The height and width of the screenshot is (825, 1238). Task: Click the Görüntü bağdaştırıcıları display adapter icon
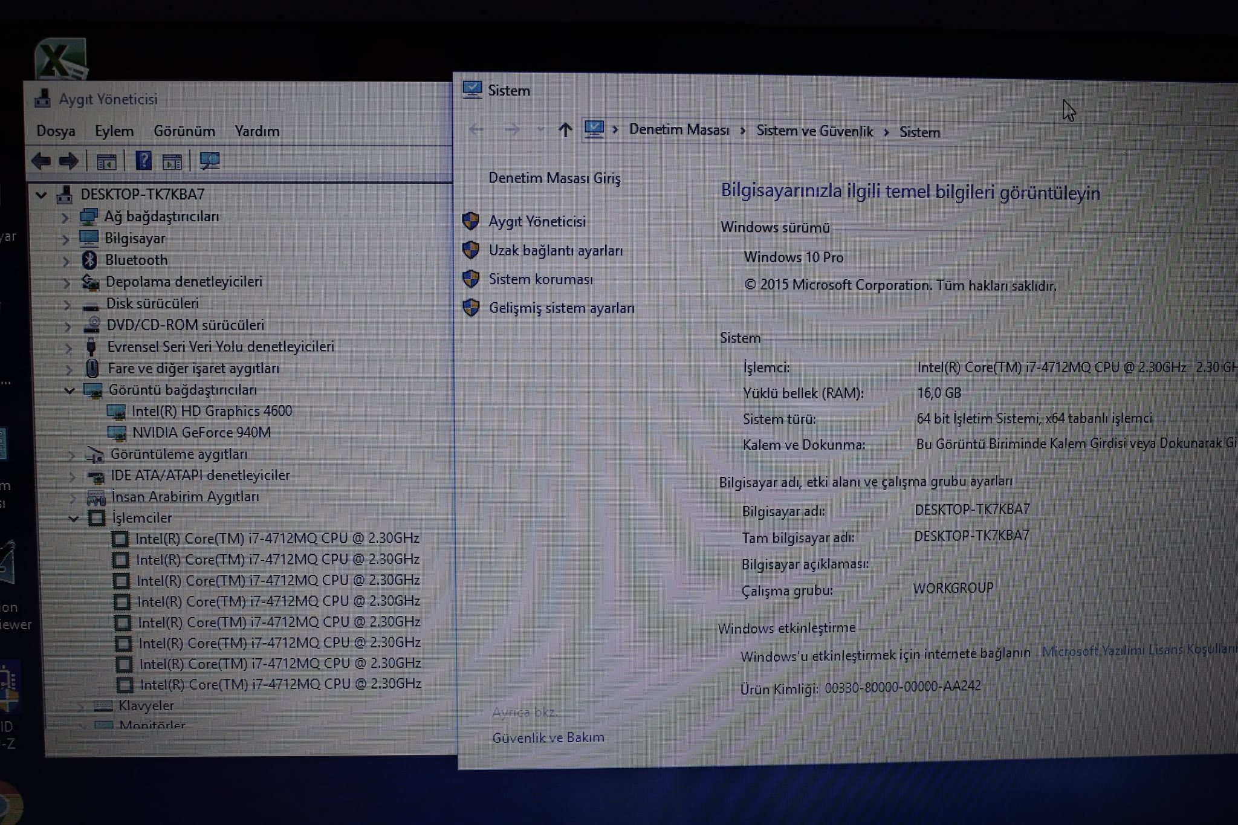point(93,390)
